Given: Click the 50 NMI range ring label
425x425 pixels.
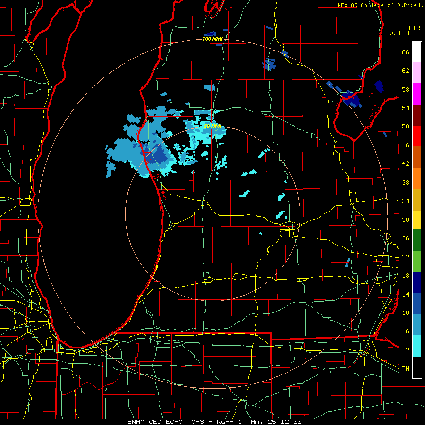Looking at the screenshot, I should (x=212, y=126).
